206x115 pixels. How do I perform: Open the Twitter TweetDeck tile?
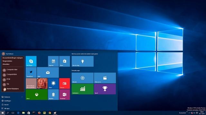click(x=31, y=73)
